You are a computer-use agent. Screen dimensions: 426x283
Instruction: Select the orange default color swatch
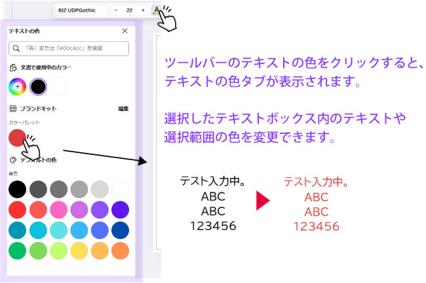point(121,251)
